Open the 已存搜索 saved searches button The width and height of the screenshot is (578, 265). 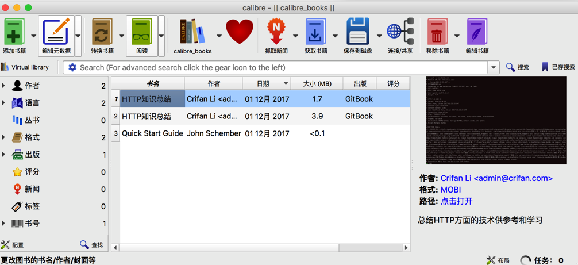coord(558,67)
